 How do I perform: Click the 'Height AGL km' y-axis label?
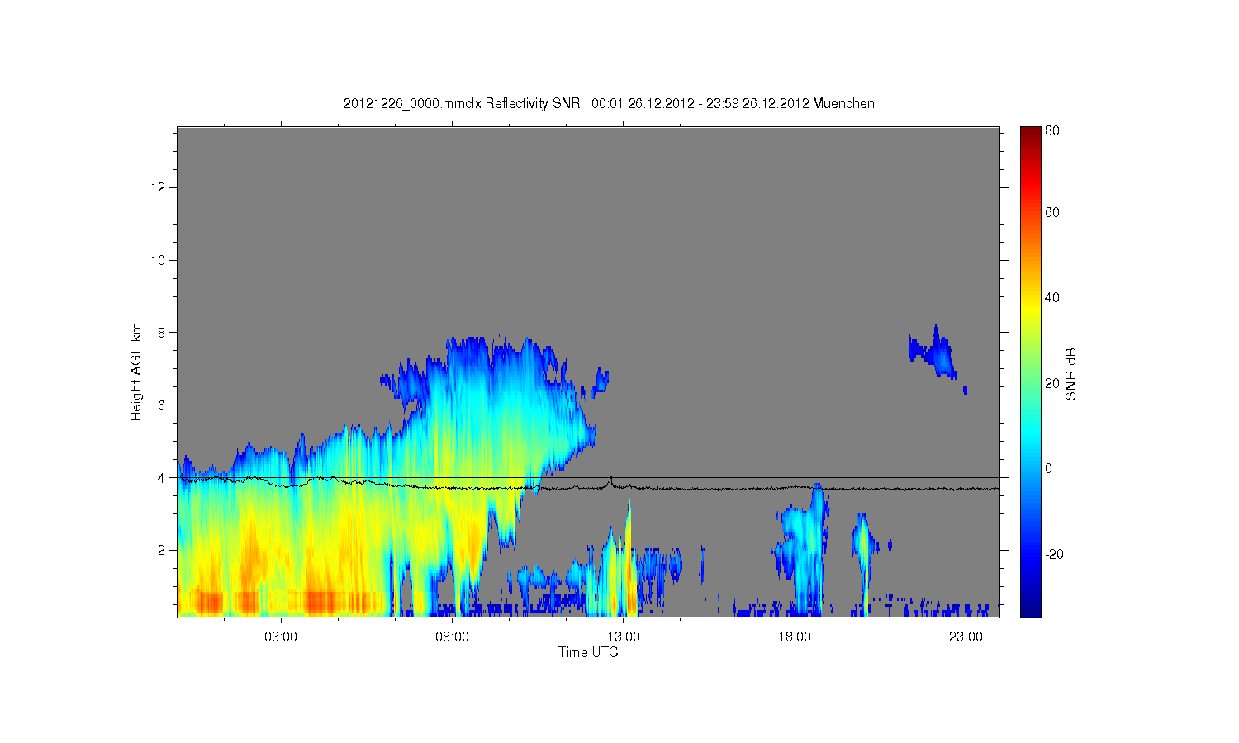click(x=136, y=371)
